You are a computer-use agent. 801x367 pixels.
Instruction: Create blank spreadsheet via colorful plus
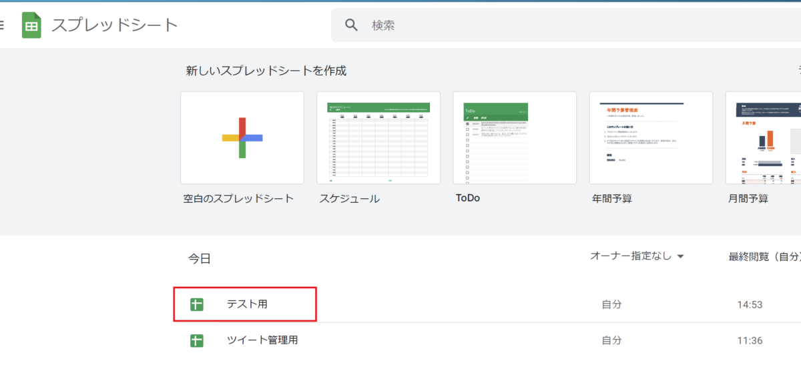click(x=242, y=137)
